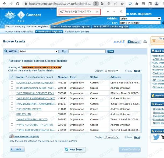Open the shopping cart icon

154,40
